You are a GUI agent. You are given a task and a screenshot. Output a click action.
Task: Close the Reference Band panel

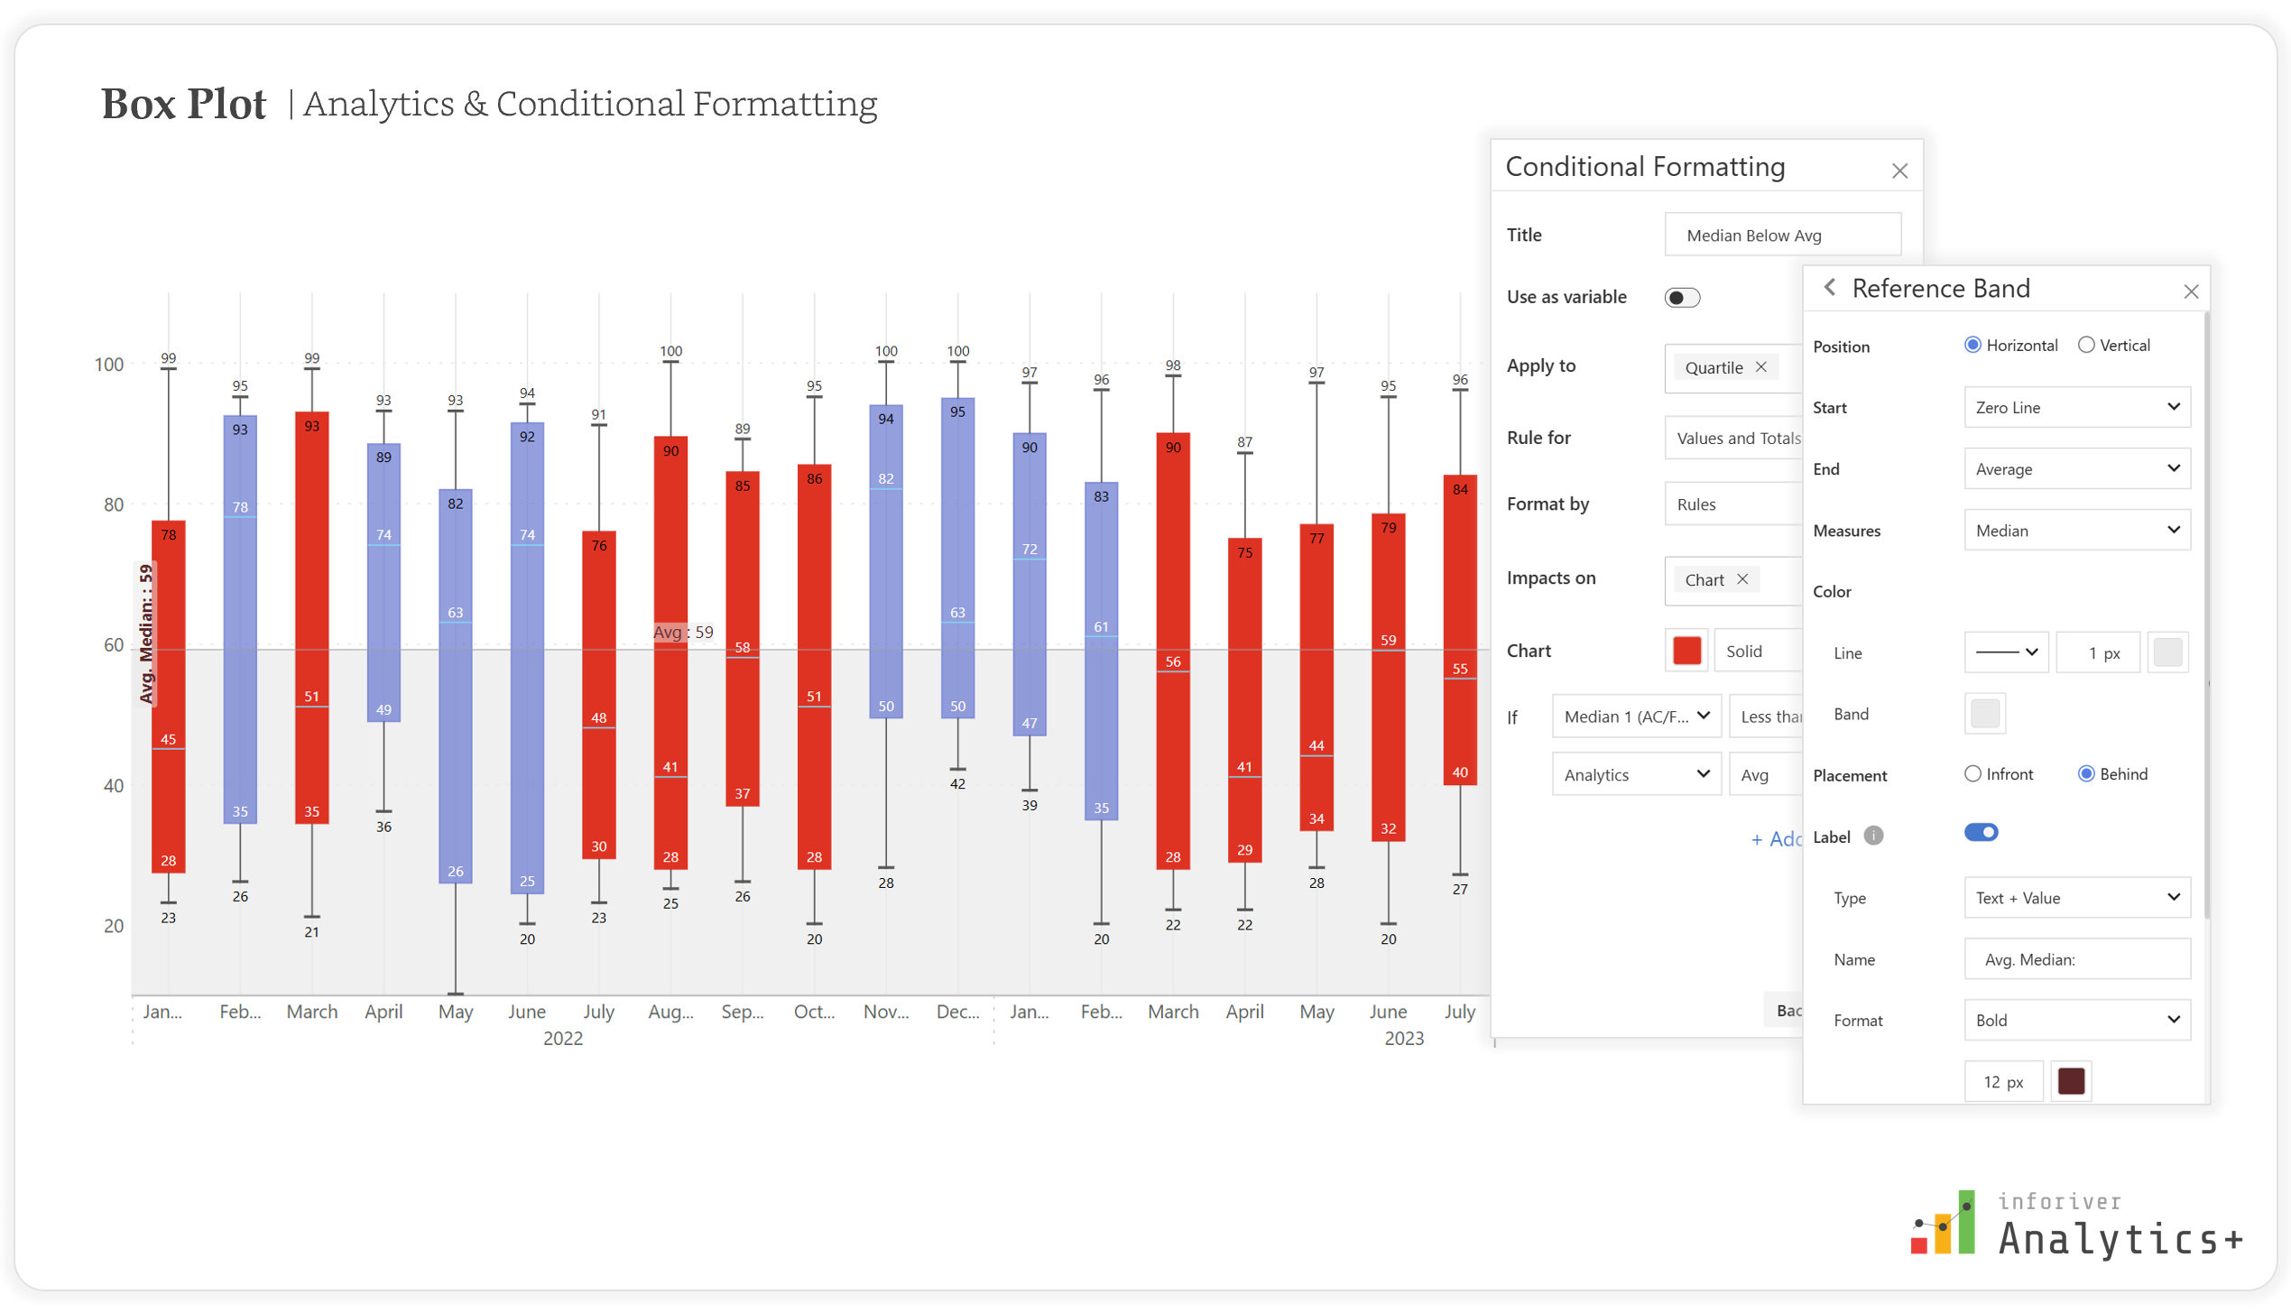[2190, 291]
